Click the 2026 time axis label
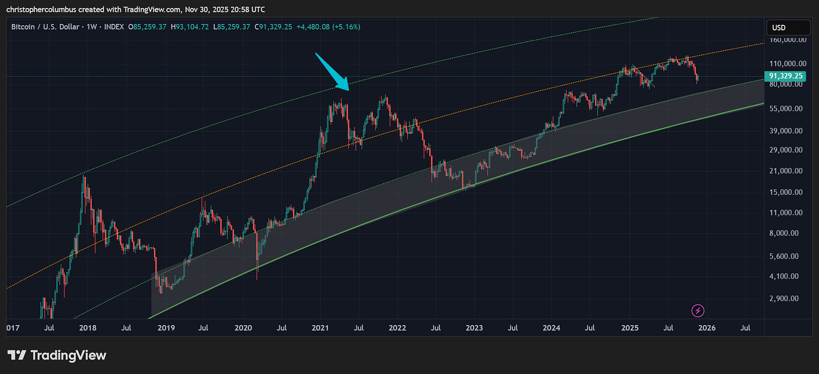 [x=706, y=327]
